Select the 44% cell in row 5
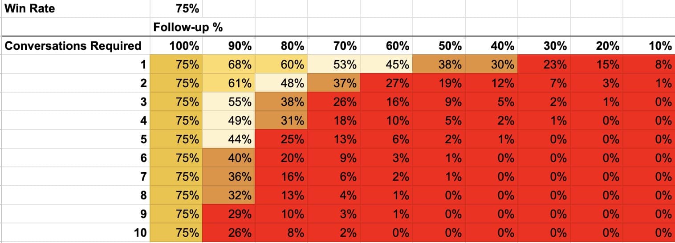675x243 pixels. coord(229,139)
